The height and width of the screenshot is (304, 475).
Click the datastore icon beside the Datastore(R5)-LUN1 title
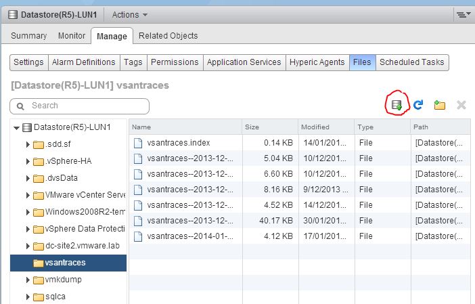(13, 14)
